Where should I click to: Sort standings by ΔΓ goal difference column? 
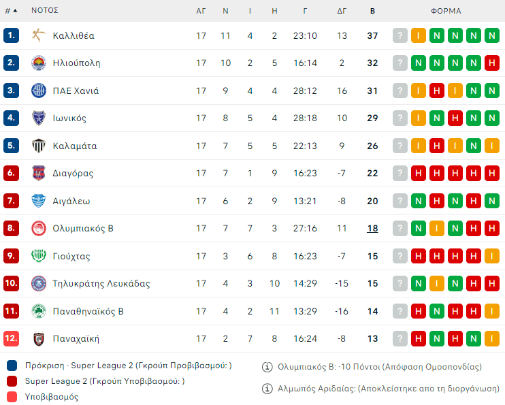pos(342,11)
